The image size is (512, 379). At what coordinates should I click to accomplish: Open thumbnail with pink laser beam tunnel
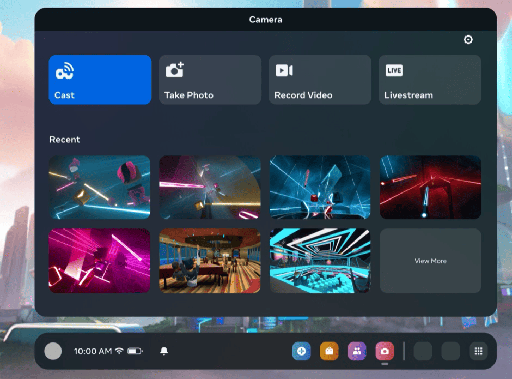click(210, 188)
